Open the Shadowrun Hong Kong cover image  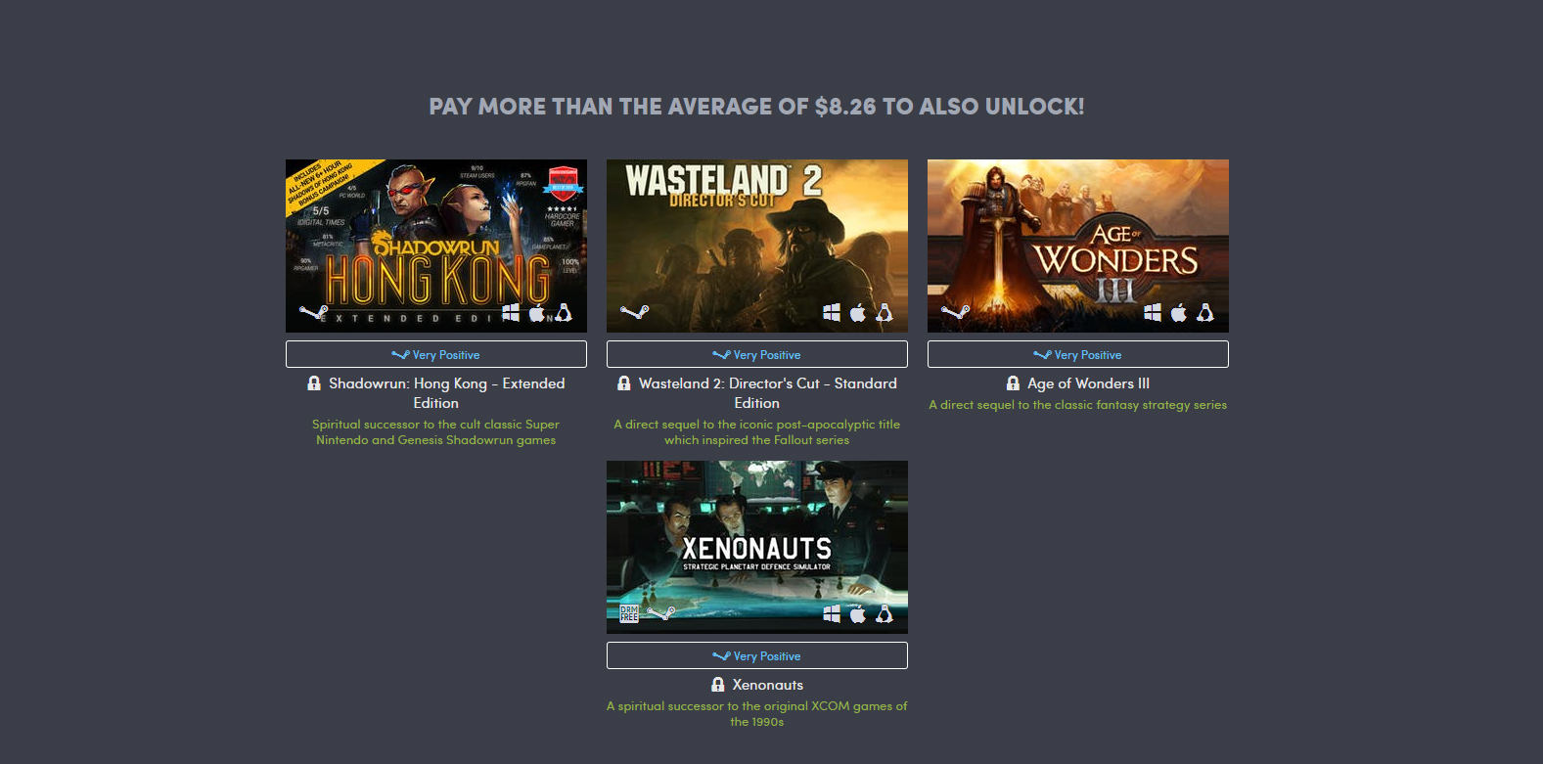(436, 246)
